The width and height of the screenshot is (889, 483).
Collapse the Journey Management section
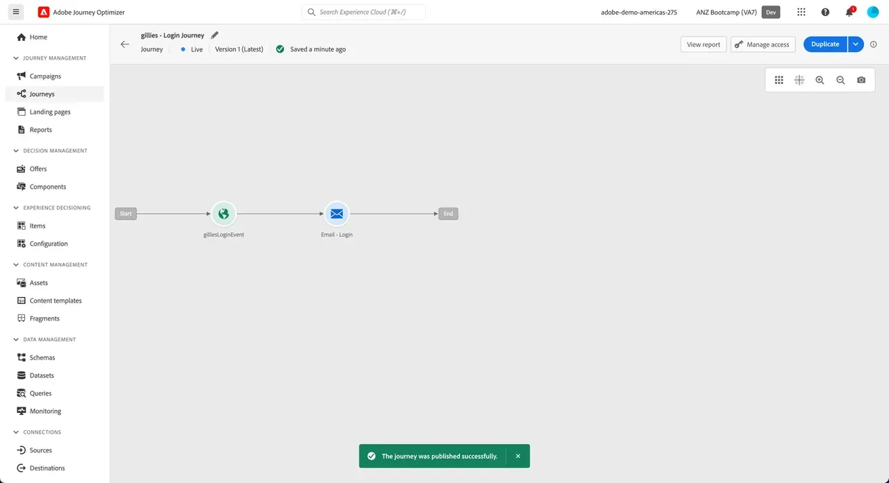pos(17,58)
